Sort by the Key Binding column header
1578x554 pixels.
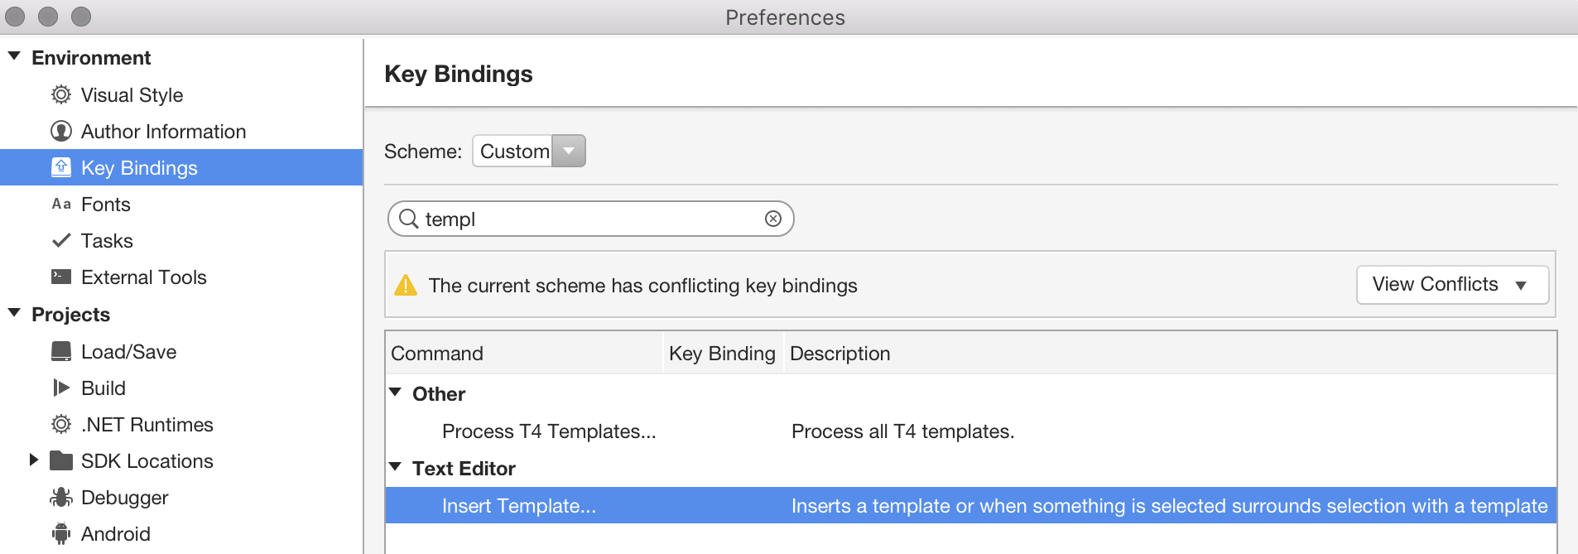click(722, 353)
